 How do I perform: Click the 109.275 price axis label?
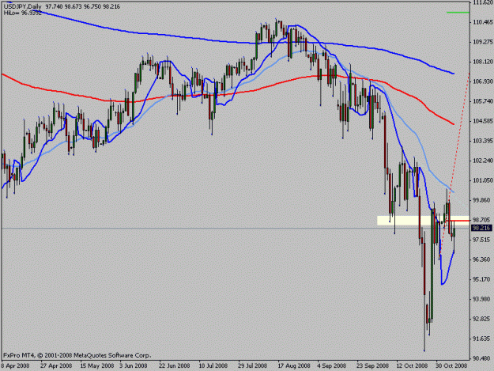[482, 42]
